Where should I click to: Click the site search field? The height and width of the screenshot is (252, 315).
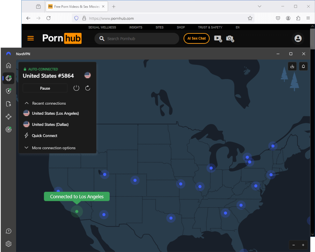(137, 38)
